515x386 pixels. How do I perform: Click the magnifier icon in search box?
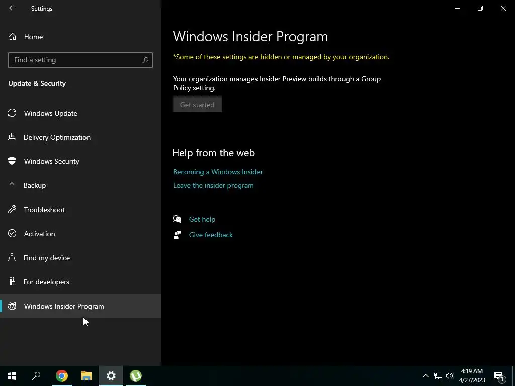145,60
